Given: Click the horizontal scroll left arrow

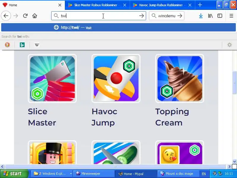Looking at the screenshot, I should tap(2, 167).
